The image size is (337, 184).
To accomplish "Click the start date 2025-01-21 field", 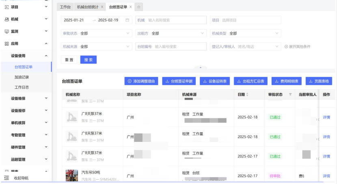I will point(74,20).
